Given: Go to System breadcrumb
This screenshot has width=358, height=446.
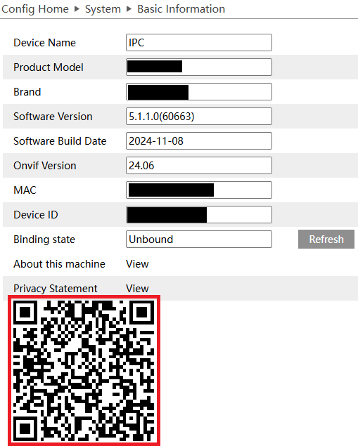Looking at the screenshot, I should pos(103,9).
